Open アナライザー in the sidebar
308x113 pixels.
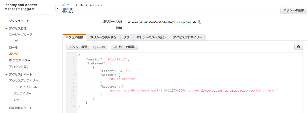pos(22,93)
